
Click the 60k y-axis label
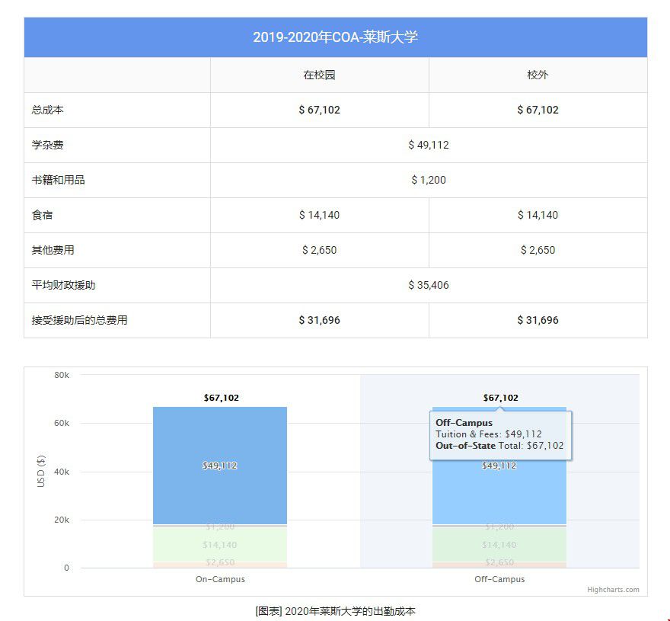[x=62, y=424]
